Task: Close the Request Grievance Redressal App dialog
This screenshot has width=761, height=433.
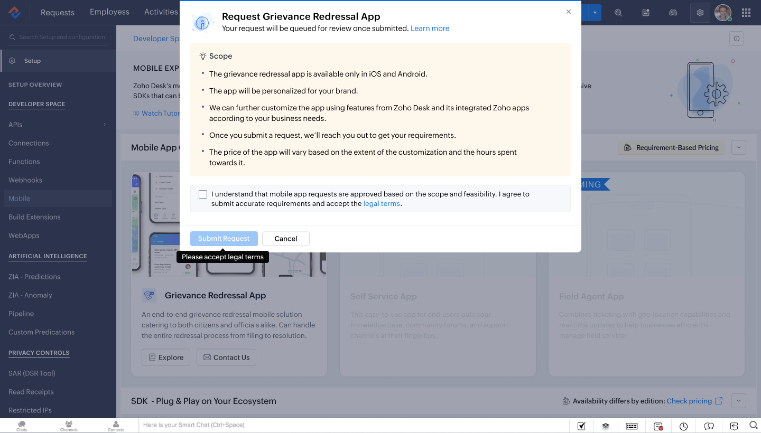Action: [569, 12]
